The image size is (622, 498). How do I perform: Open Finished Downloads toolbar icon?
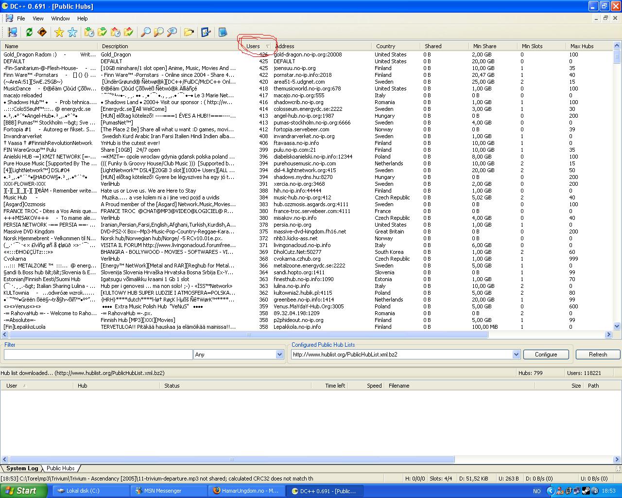(103, 32)
